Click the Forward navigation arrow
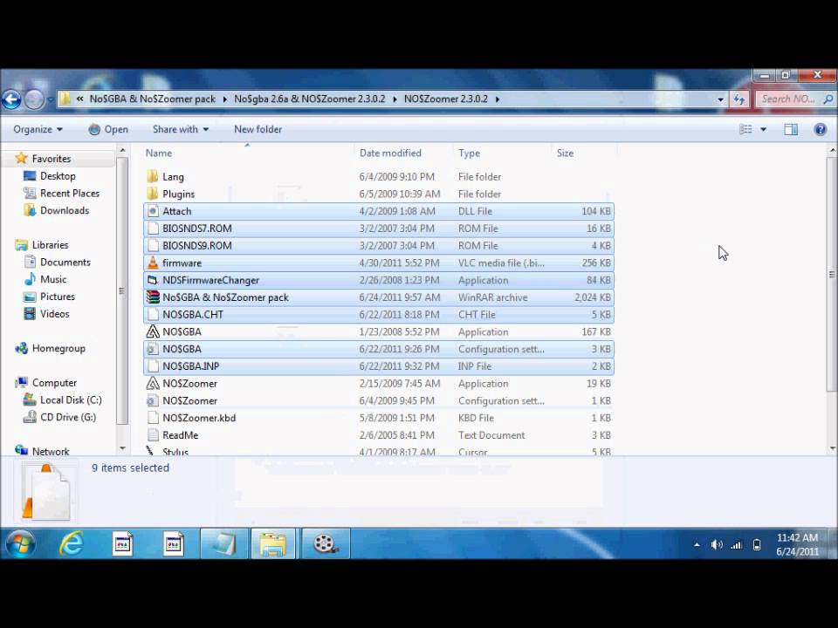The height and width of the screenshot is (628, 838). coord(34,99)
